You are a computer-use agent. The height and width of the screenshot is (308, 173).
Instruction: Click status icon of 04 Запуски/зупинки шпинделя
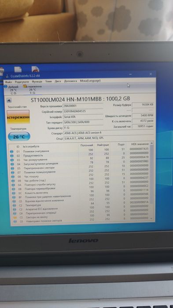(x=12, y=164)
